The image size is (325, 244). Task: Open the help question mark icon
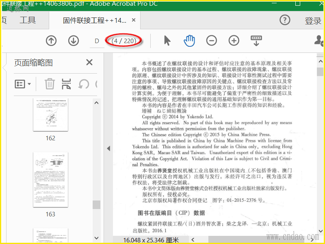(x=285, y=20)
